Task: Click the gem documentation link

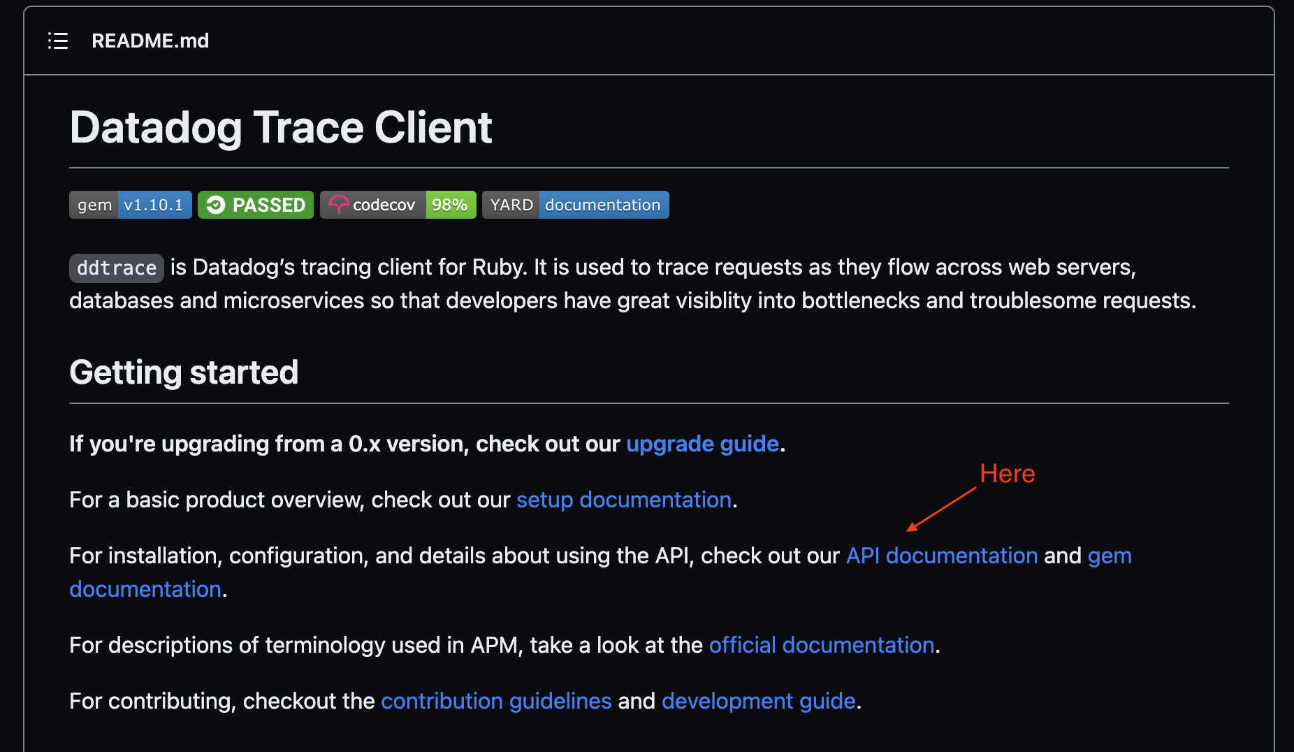Action: tap(145, 589)
